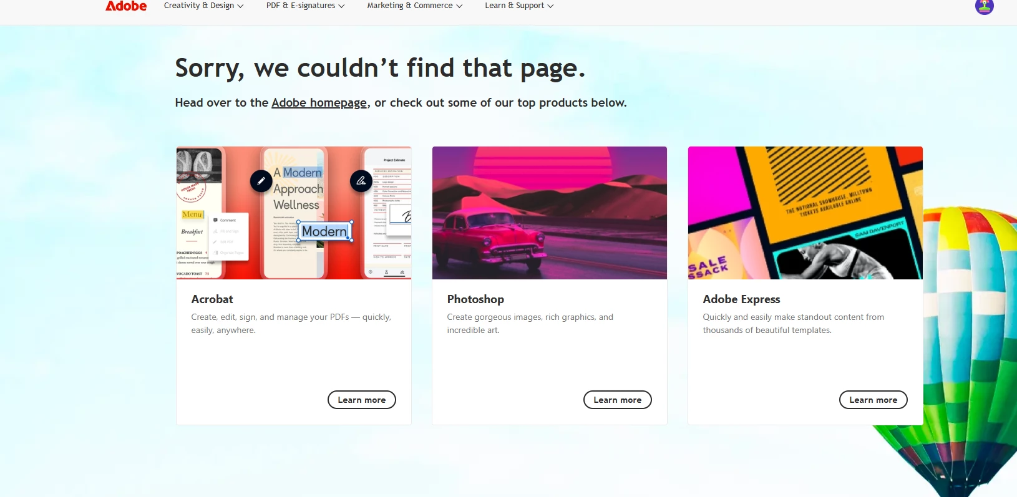Open the user profile avatar
Viewport: 1017px width, 497px height.
pyautogui.click(x=984, y=6)
